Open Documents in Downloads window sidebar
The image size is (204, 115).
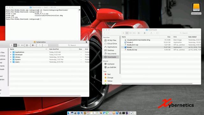[x=111, y=54]
